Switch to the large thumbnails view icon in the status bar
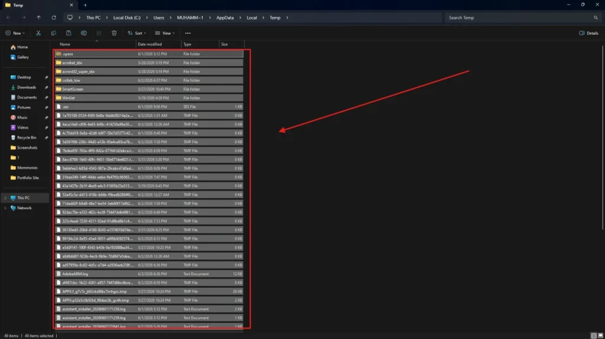The height and width of the screenshot is (339, 605). coord(600,336)
